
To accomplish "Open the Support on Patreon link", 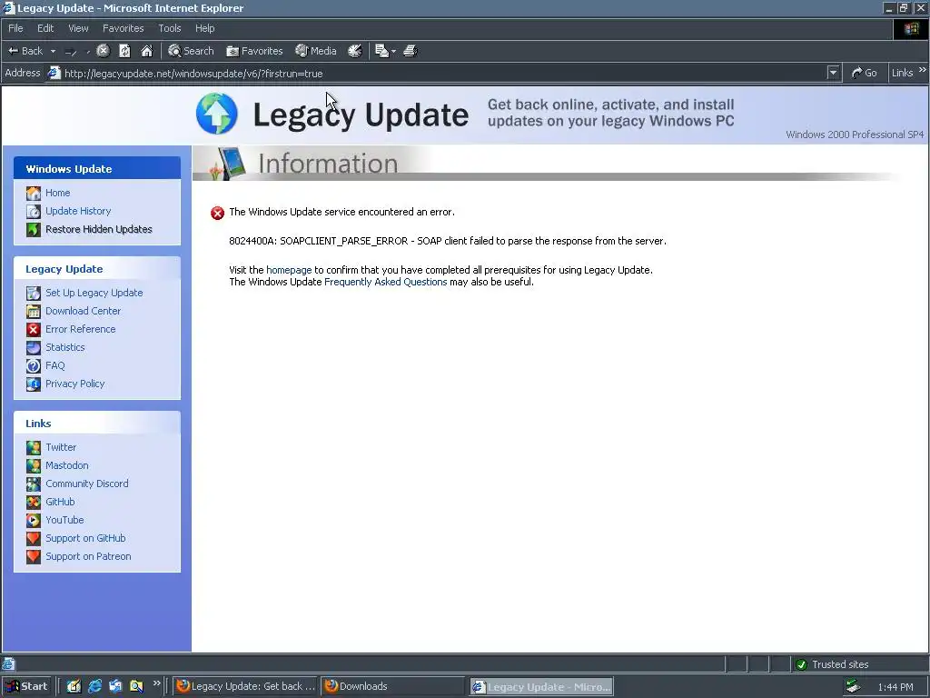I will 88,557.
